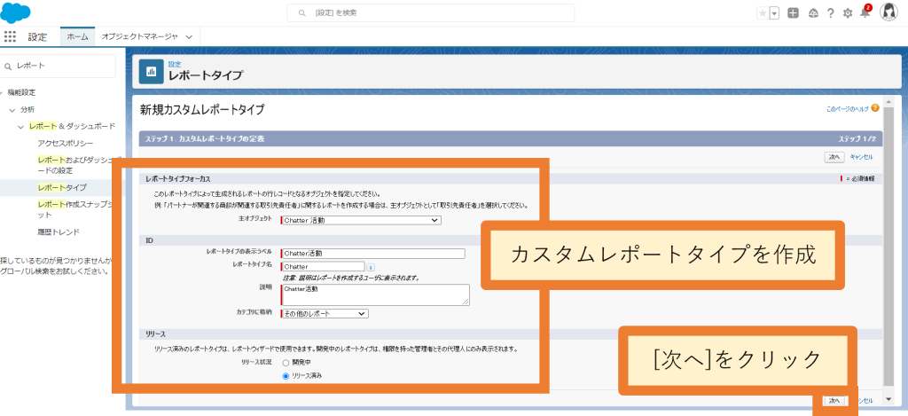Click the report type chart icon in header

pos(151,71)
